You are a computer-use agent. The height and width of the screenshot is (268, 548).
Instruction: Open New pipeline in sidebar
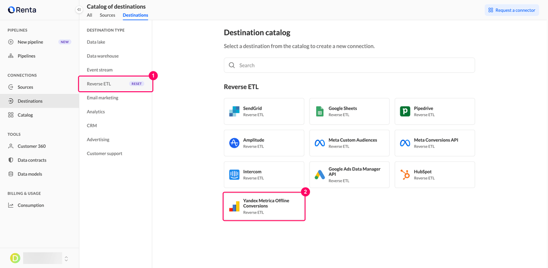(x=40, y=42)
